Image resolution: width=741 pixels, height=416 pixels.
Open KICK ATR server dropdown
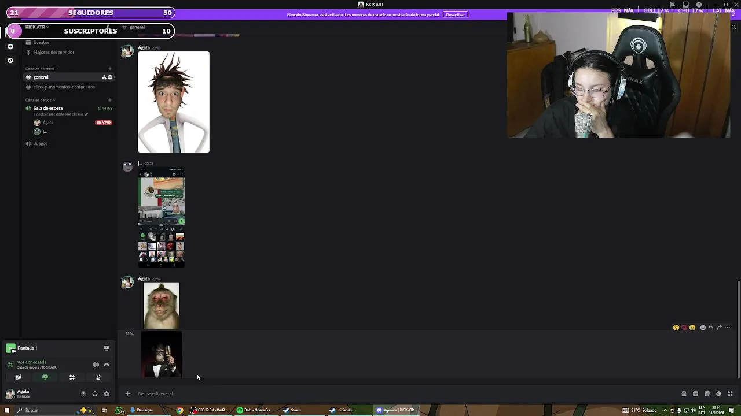pos(38,27)
